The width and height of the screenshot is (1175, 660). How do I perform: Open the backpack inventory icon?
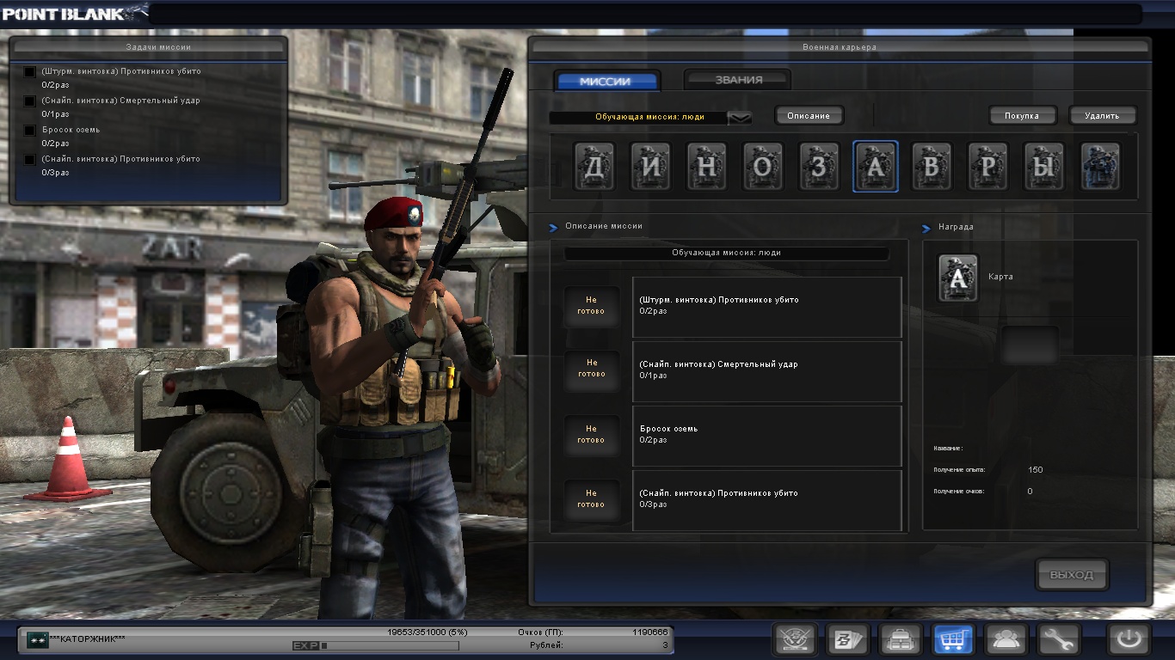tap(901, 639)
